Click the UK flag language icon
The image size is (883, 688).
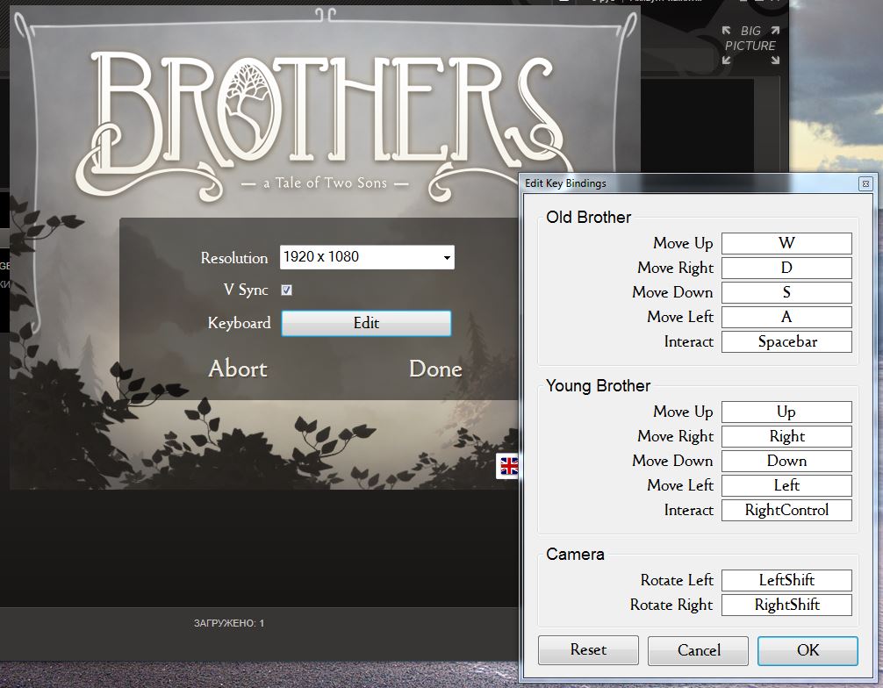(x=508, y=466)
